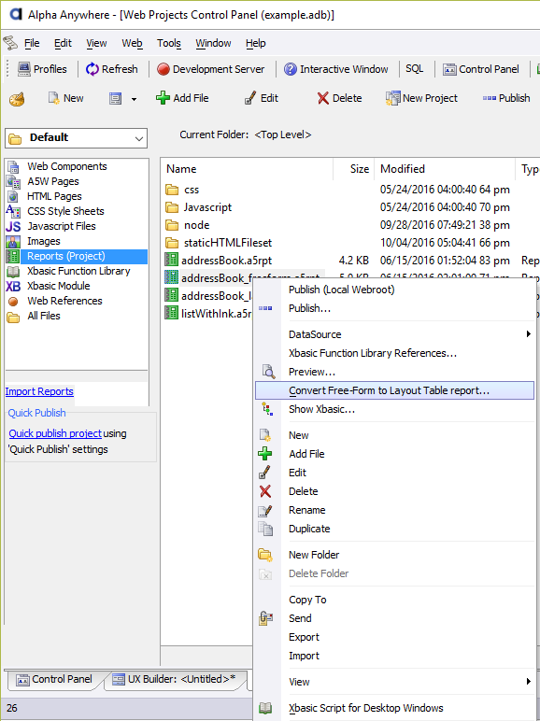Image resolution: width=540 pixels, height=721 pixels.
Task: Select All Files category
Action: 43,316
